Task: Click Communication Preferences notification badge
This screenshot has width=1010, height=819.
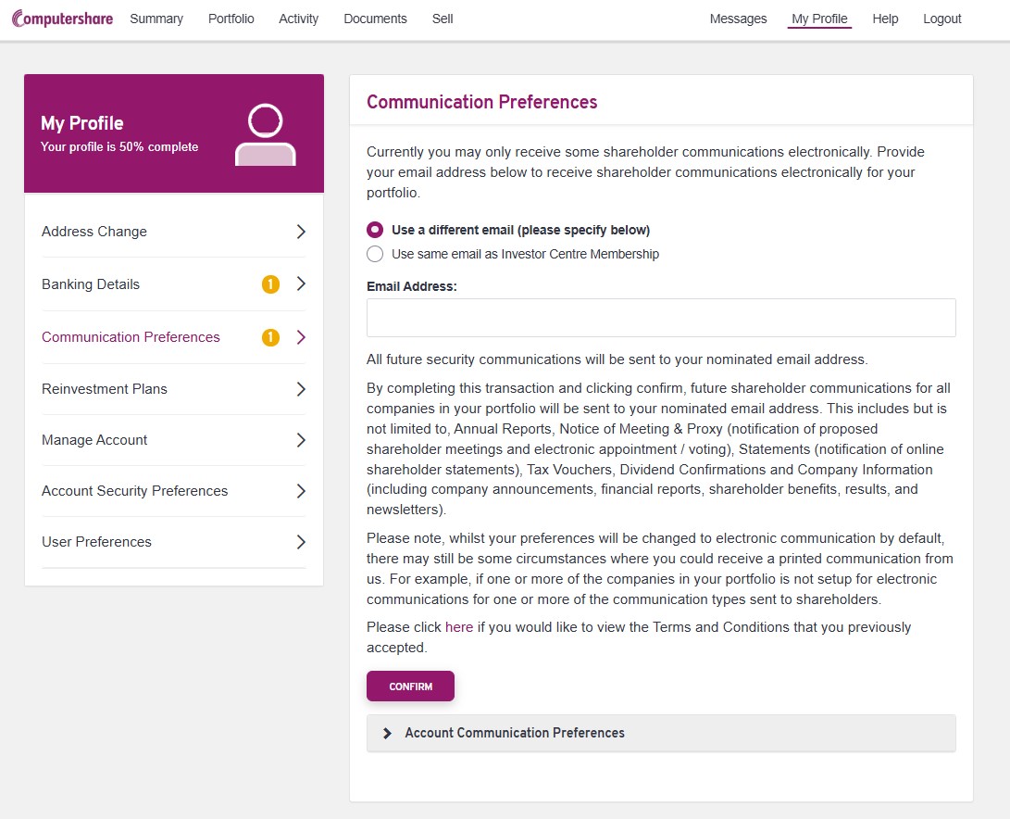Action: (x=270, y=337)
